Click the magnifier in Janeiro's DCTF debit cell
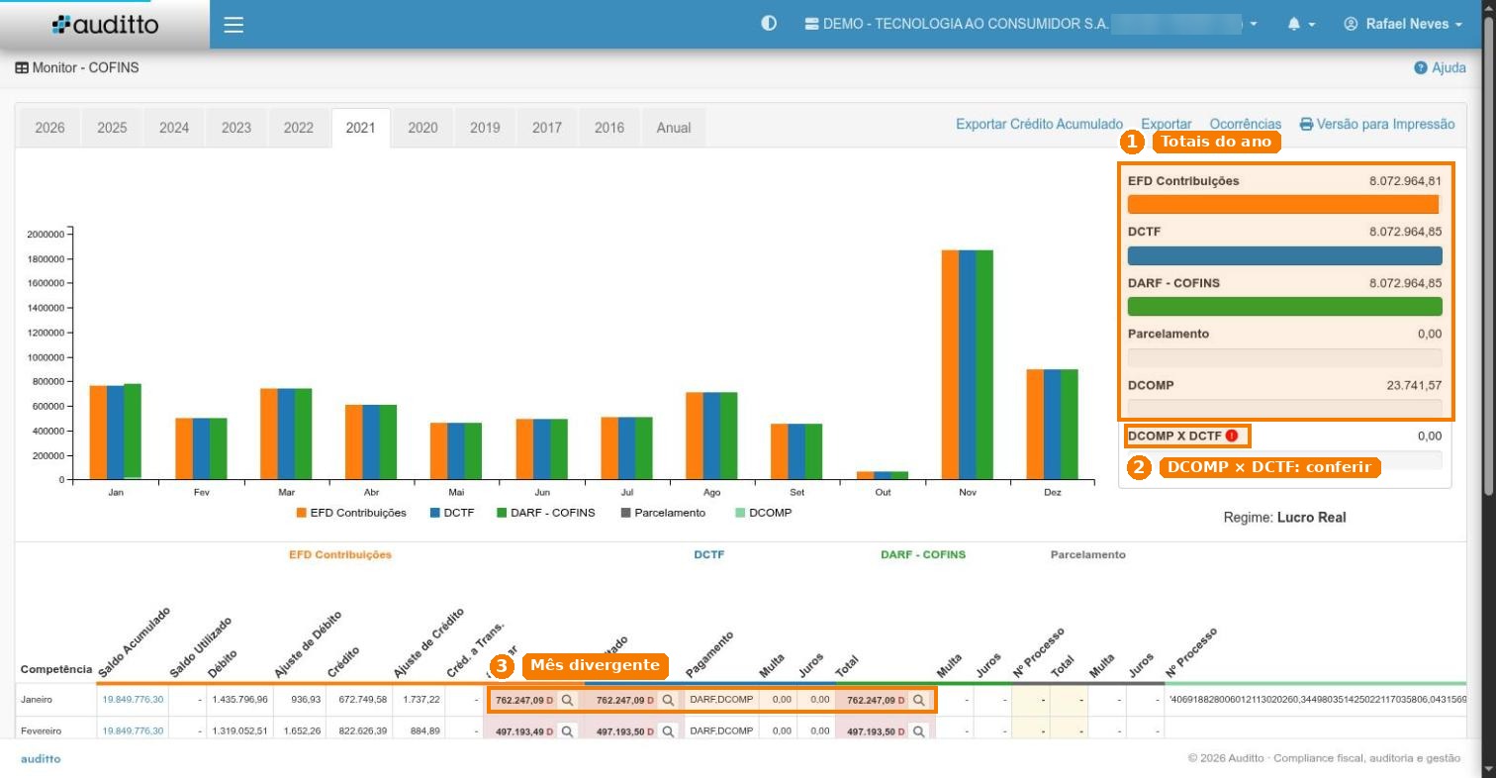Viewport: 1496px width, 778px height. tap(668, 700)
